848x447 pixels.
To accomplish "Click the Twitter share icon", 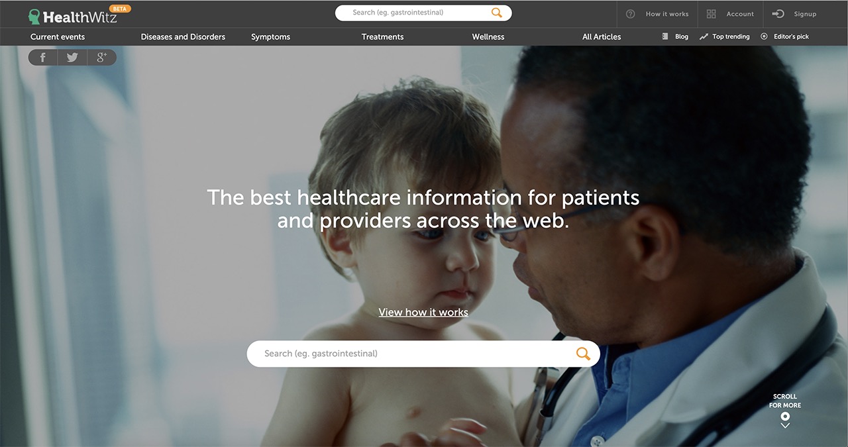I will (x=72, y=58).
